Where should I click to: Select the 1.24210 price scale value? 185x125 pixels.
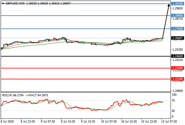(177, 60)
